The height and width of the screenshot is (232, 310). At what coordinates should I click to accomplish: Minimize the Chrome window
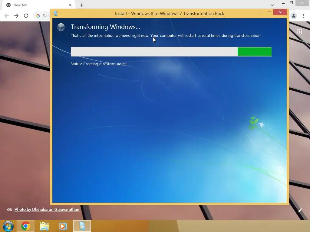pos(283,3)
